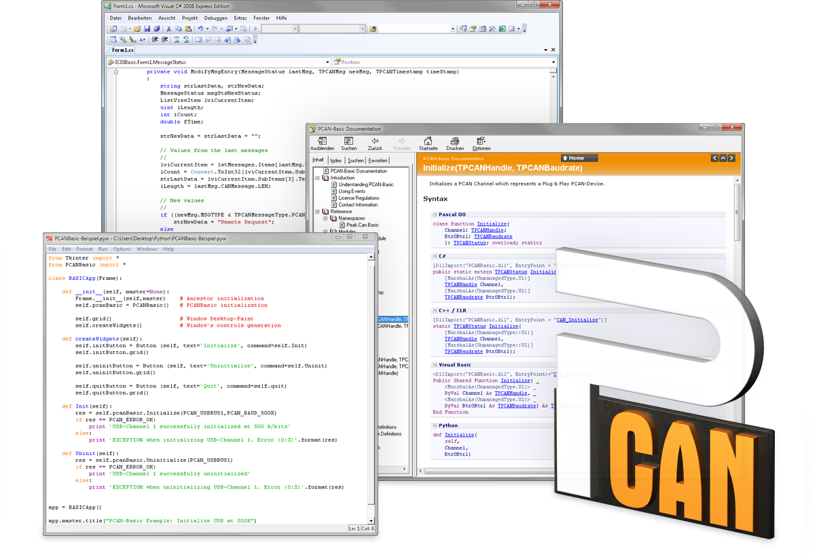
Task: Collapse Introduction node in documentation tree
Action: [317, 178]
